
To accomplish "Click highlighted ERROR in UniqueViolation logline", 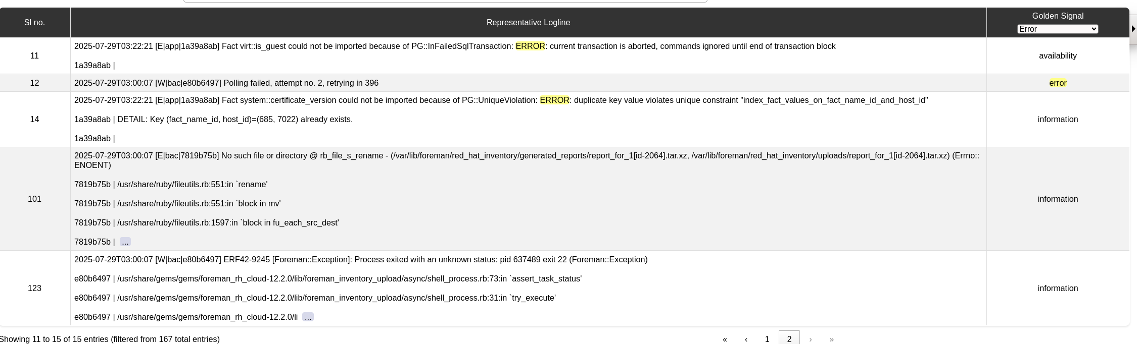I will [554, 100].
